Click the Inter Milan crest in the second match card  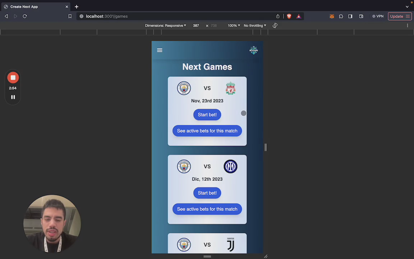click(x=230, y=167)
